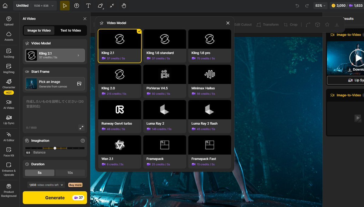Click the Imagination help question mark
This screenshot has width=364, height=207.
pos(83,141)
